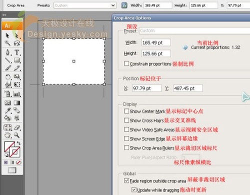Enable Constrain proportions checkbox
250x195 pixels.
126,63
